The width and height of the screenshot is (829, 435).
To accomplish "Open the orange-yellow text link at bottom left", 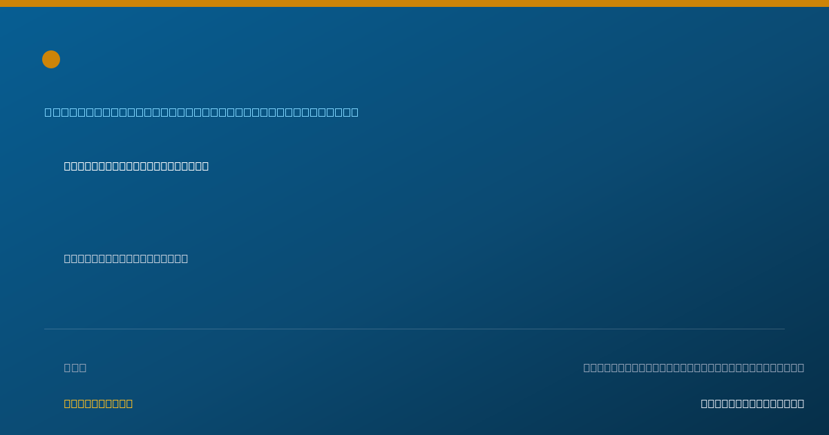I will [98, 403].
